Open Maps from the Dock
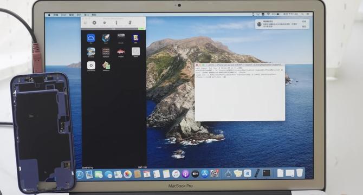 pyautogui.click(x=118, y=174)
